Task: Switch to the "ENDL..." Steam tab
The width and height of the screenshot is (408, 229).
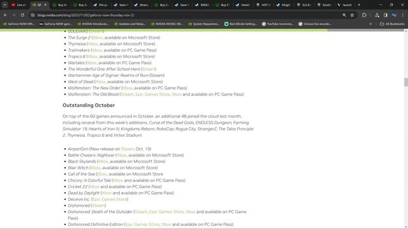Action: point(203,4)
